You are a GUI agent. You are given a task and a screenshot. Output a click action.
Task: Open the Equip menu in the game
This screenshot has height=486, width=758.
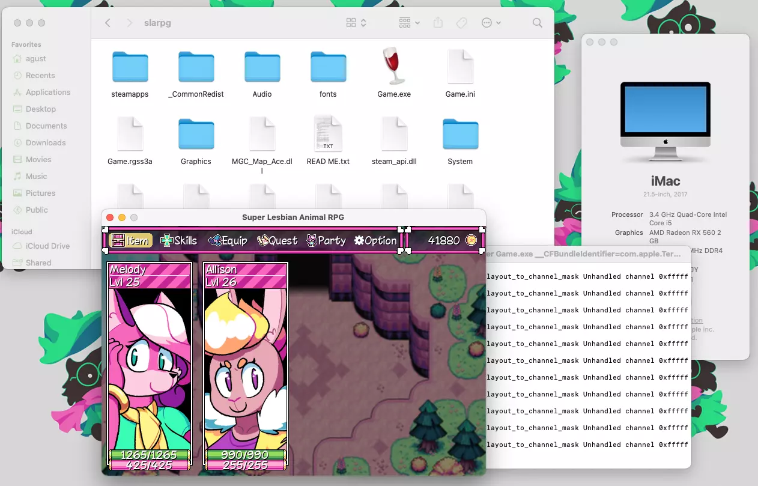(x=228, y=240)
